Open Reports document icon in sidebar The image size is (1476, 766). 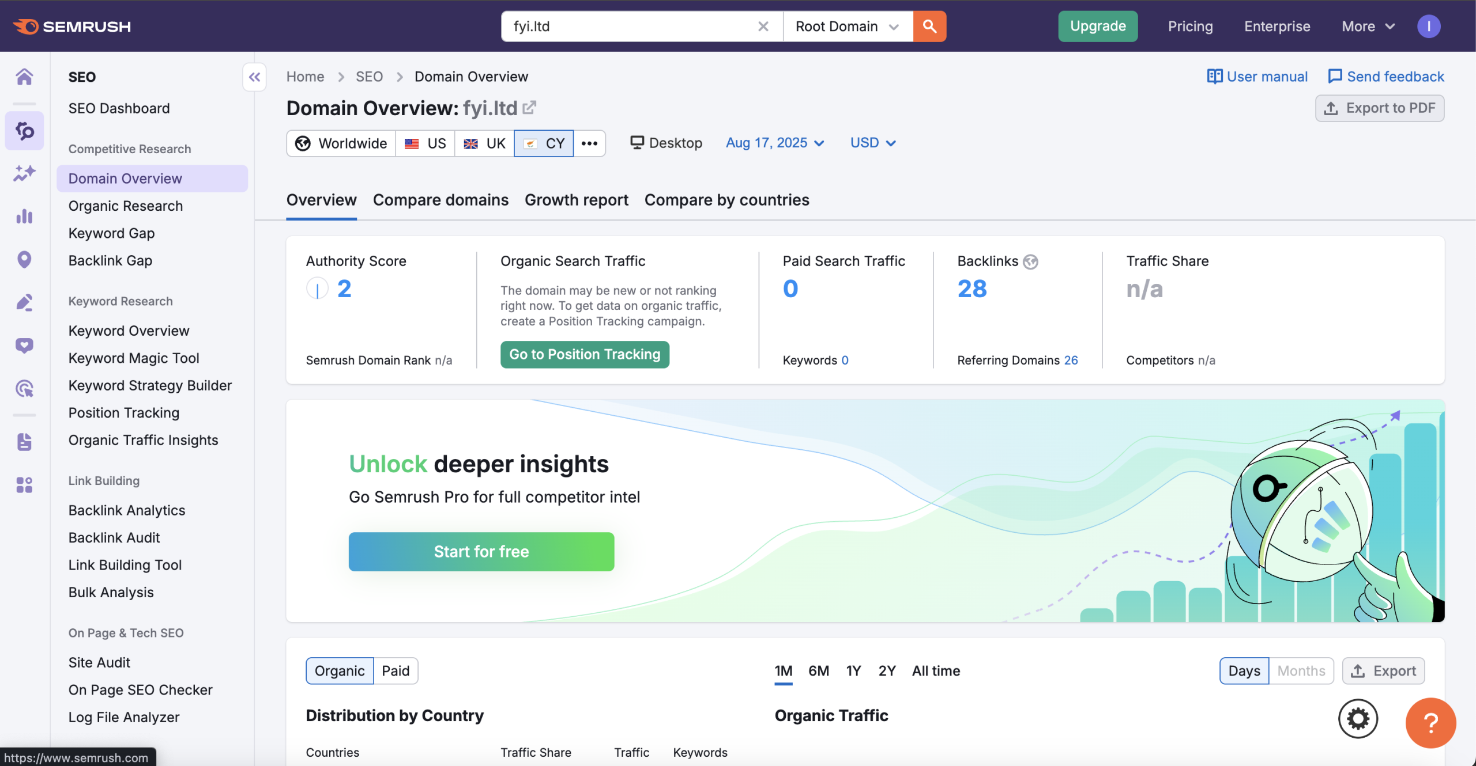pos(24,441)
